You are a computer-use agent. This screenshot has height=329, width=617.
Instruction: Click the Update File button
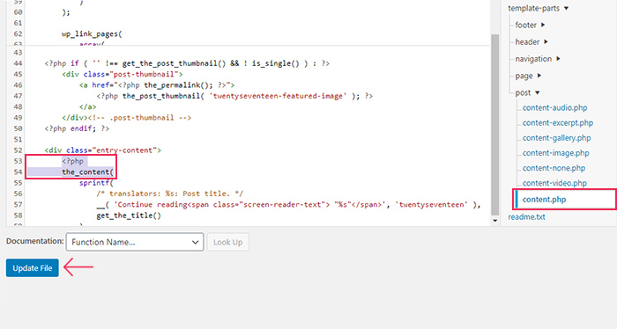(33, 268)
